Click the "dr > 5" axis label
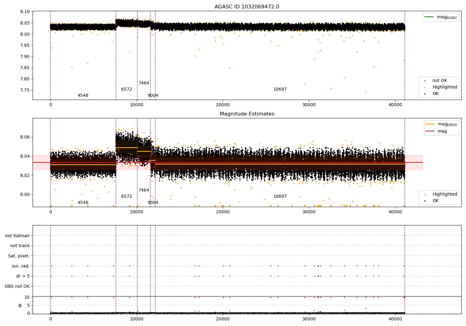This screenshot has height=326, width=466. pyautogui.click(x=23, y=276)
